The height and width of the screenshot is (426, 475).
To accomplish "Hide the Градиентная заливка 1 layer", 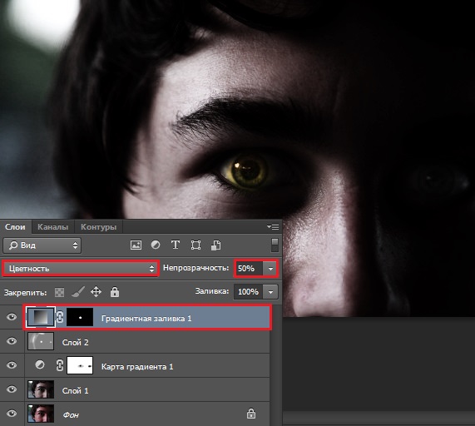I will pos(12,317).
